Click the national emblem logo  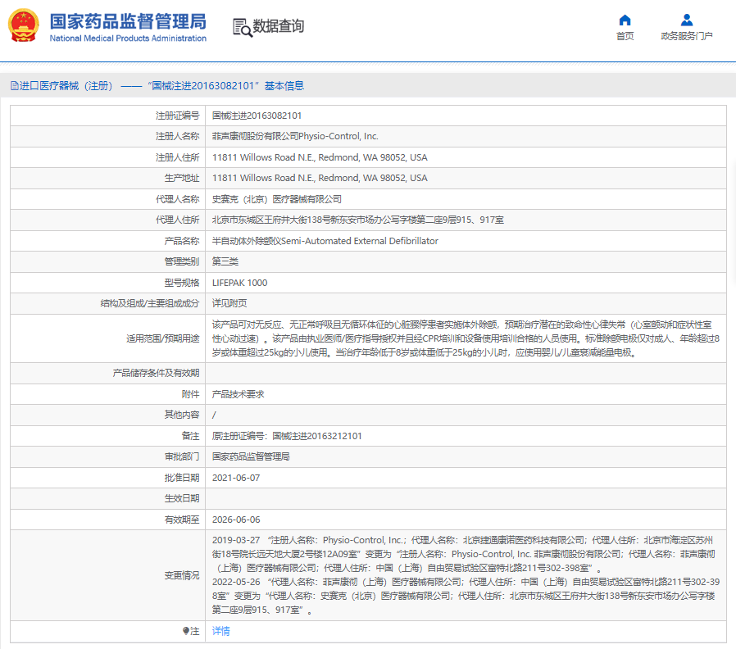24,25
